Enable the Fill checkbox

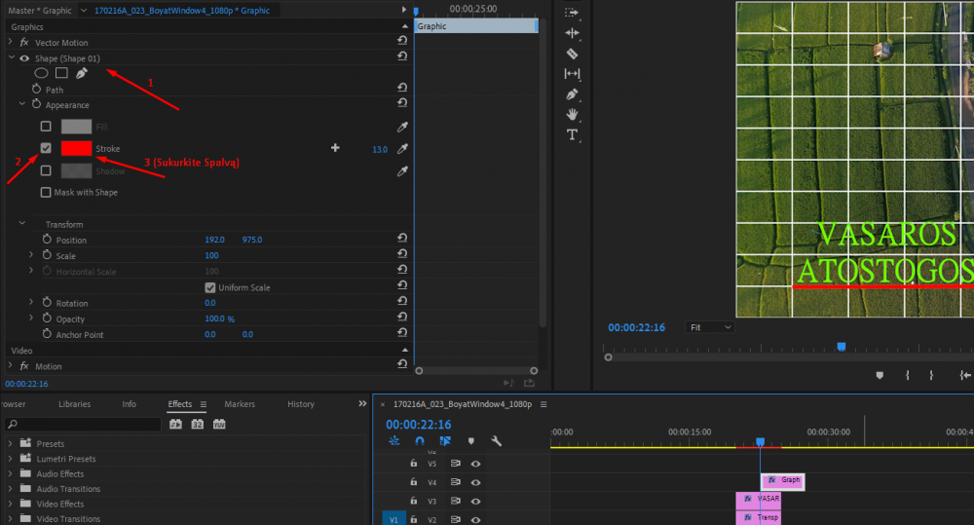click(x=46, y=127)
